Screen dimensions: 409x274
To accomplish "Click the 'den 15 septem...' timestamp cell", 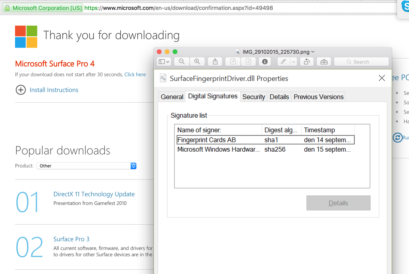I will tap(327, 149).
